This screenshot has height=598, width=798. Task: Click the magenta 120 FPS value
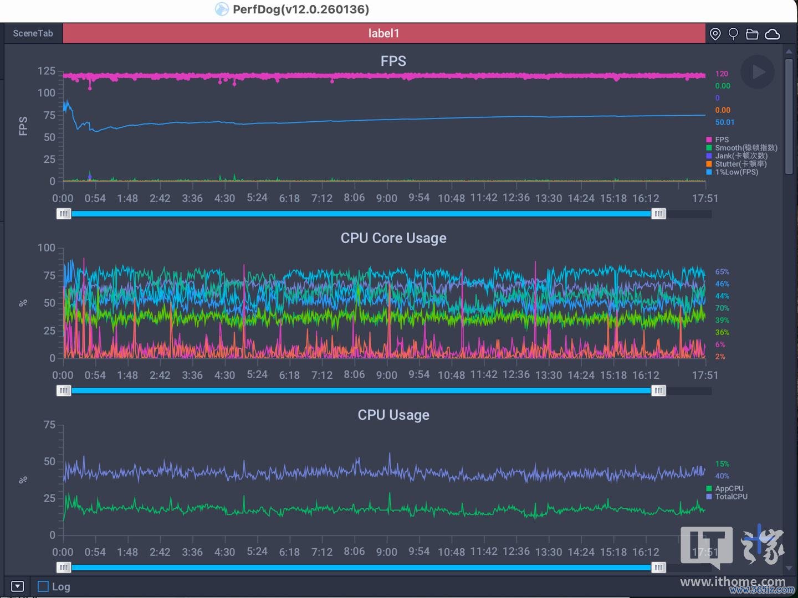pyautogui.click(x=722, y=74)
